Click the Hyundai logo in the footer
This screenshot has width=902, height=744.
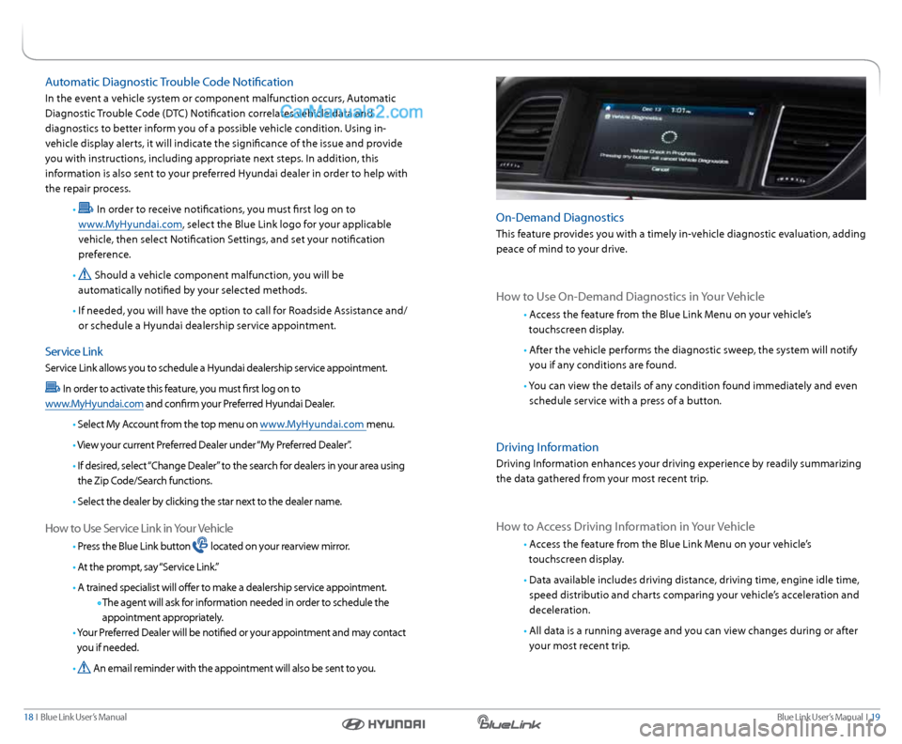(383, 724)
